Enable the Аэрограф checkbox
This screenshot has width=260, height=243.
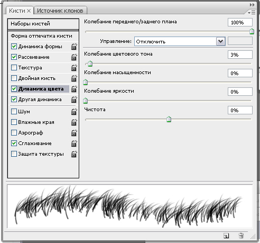tap(14, 133)
